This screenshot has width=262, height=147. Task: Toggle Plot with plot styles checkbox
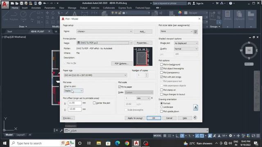pos(161,77)
